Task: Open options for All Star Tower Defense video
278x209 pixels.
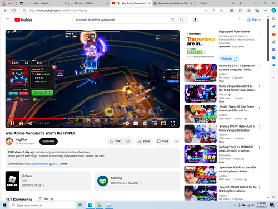Action: (x=260, y=107)
